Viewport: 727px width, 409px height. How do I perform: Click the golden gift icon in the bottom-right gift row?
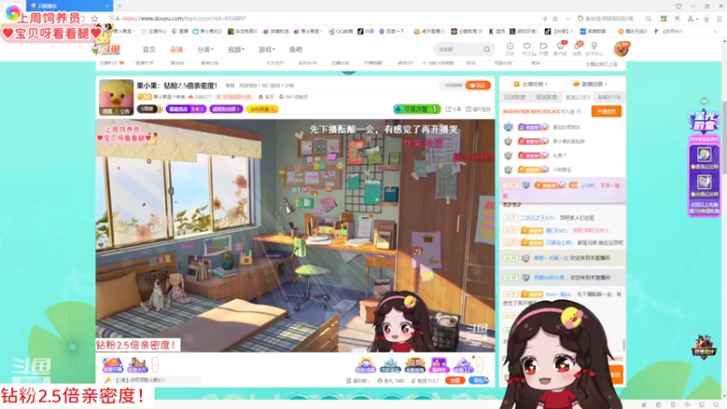[x=415, y=365]
